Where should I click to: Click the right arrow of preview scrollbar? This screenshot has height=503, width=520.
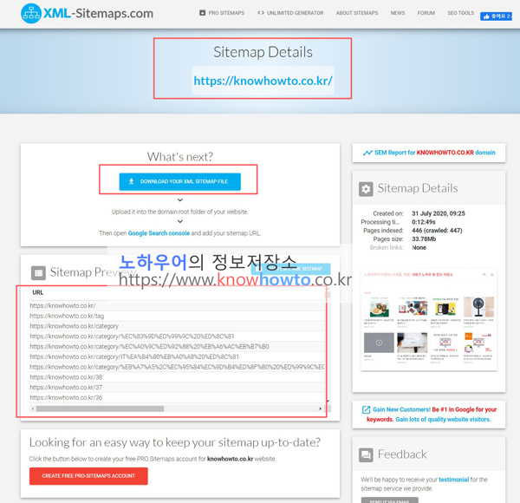(x=320, y=408)
